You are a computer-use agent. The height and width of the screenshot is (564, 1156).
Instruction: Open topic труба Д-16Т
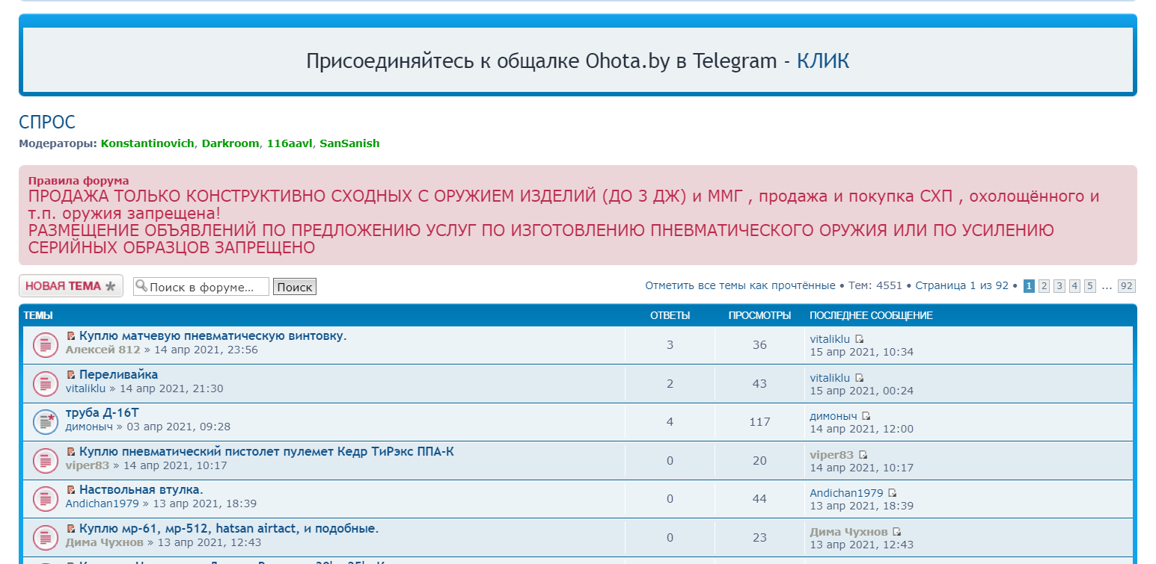(103, 413)
